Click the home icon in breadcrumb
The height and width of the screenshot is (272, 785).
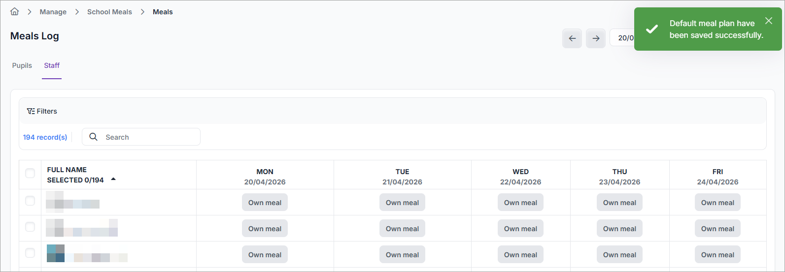[x=15, y=12]
